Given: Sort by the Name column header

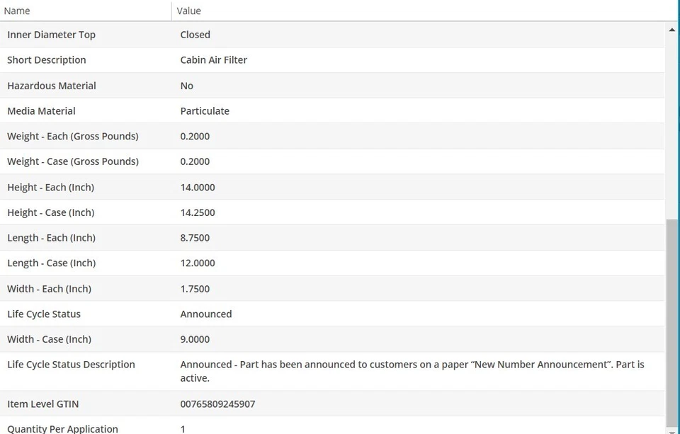Looking at the screenshot, I should coord(18,11).
